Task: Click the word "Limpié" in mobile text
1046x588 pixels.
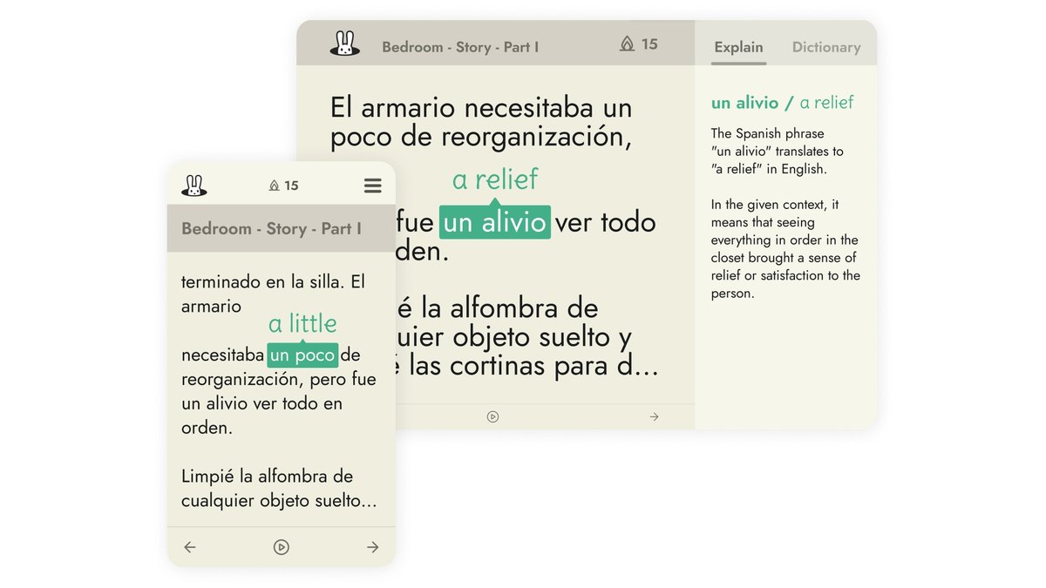Action: coord(207,476)
